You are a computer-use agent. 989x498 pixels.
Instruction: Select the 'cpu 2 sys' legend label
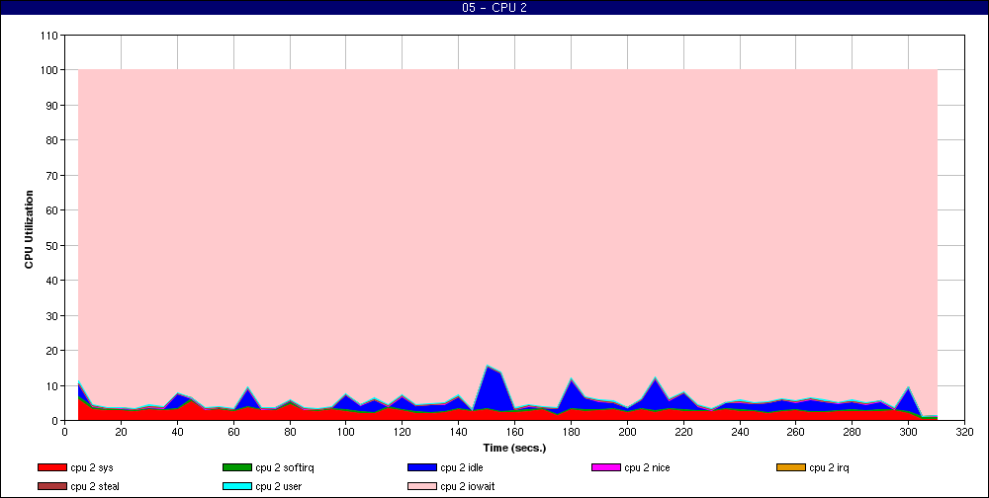click(x=92, y=467)
